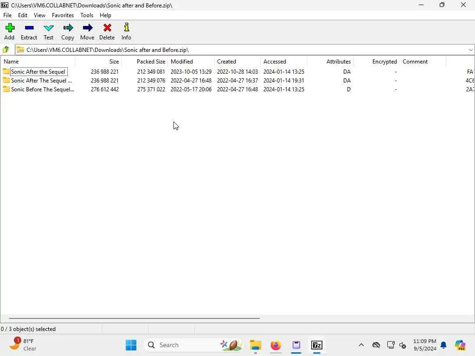Sort by the Size column header

(x=98, y=62)
